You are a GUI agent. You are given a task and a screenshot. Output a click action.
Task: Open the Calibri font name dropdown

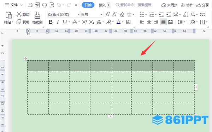point(78,14)
